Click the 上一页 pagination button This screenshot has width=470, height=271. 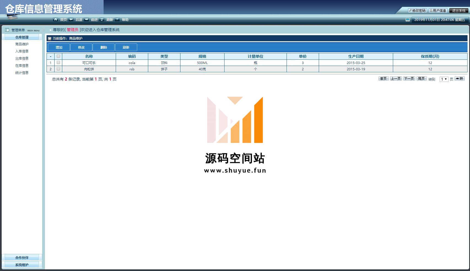tap(396, 79)
